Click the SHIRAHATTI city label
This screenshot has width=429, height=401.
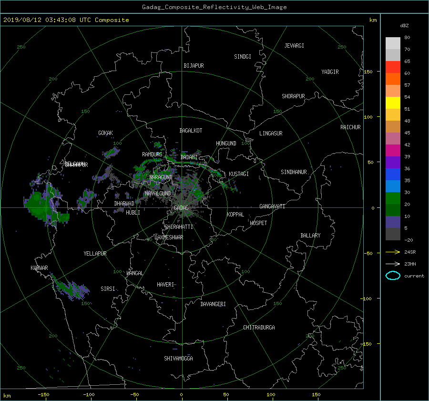(x=179, y=227)
